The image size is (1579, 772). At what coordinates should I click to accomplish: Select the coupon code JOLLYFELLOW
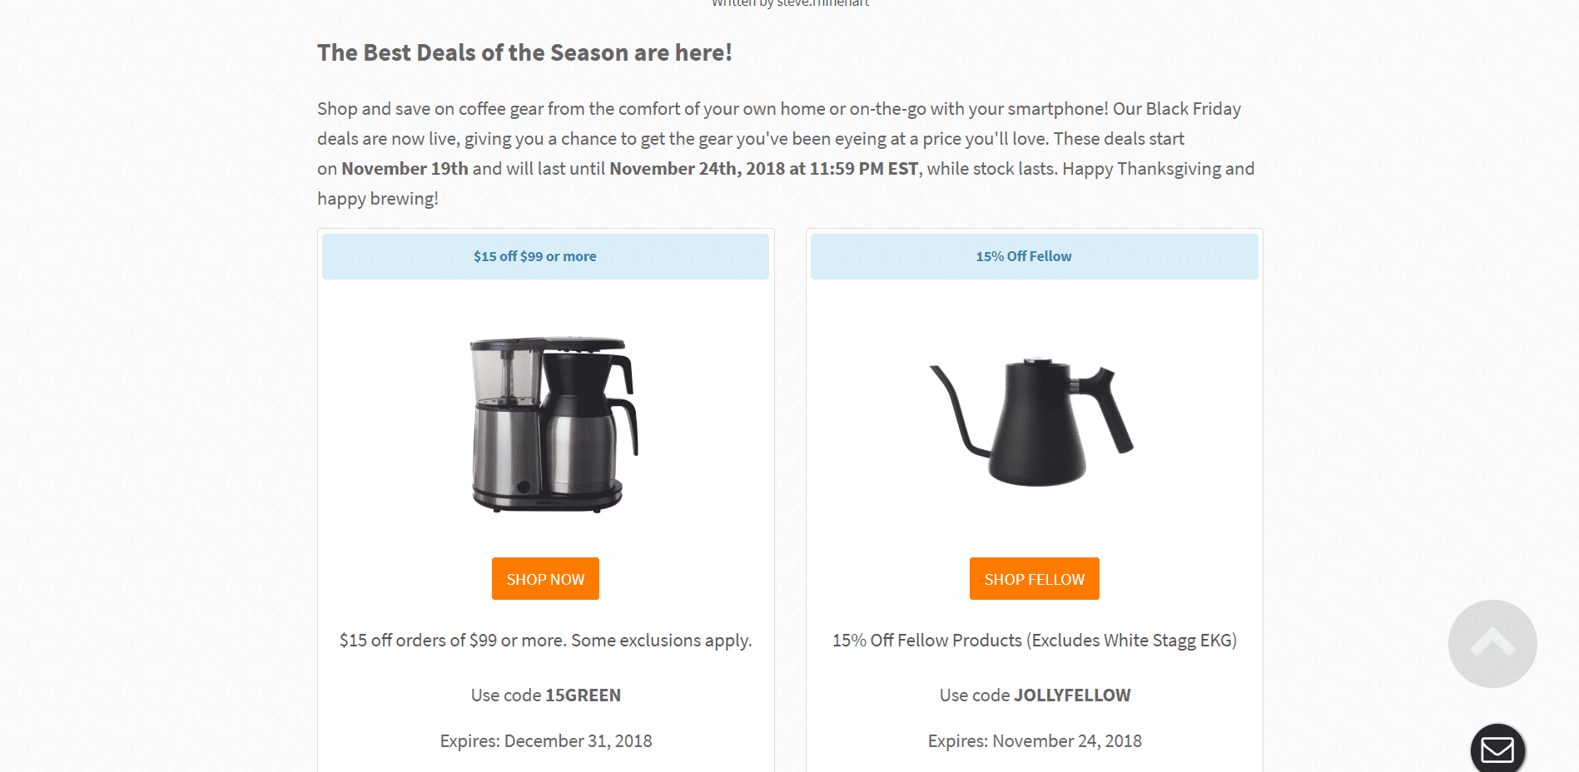[x=1072, y=695]
